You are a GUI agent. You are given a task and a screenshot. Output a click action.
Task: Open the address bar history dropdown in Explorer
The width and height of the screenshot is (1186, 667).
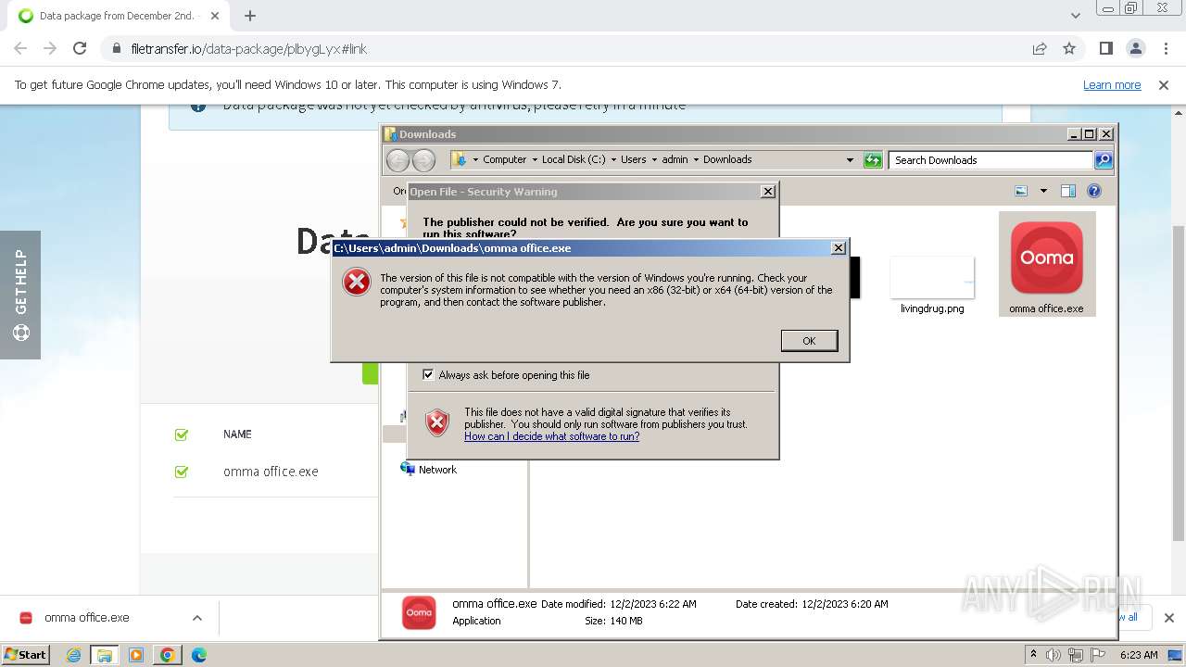click(850, 159)
